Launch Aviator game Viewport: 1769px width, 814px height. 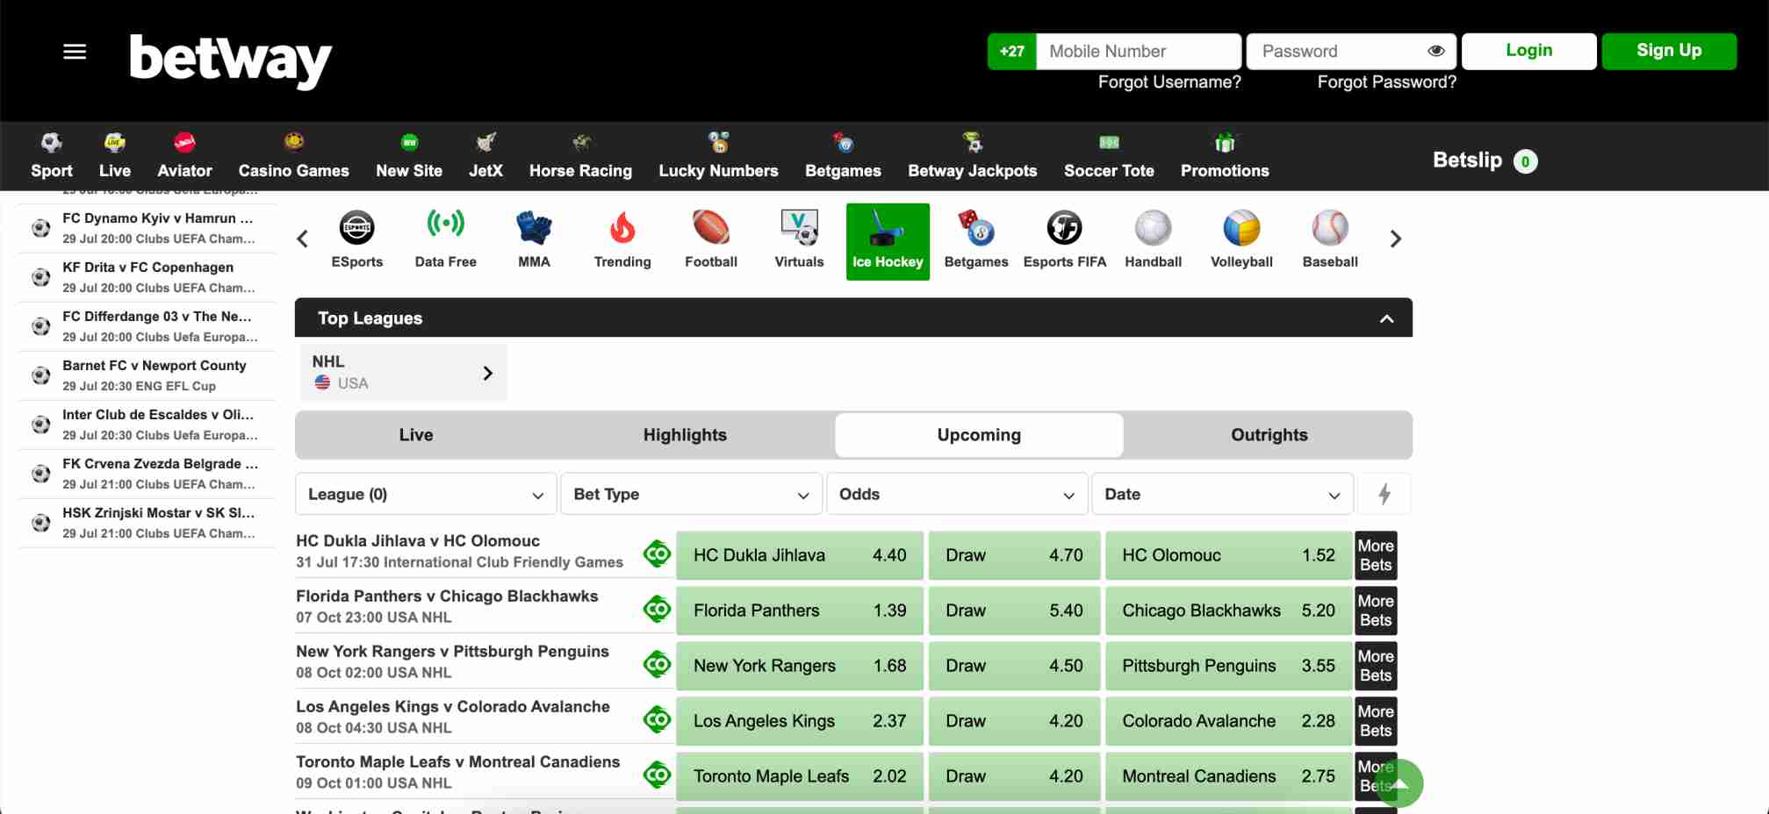pos(184,155)
